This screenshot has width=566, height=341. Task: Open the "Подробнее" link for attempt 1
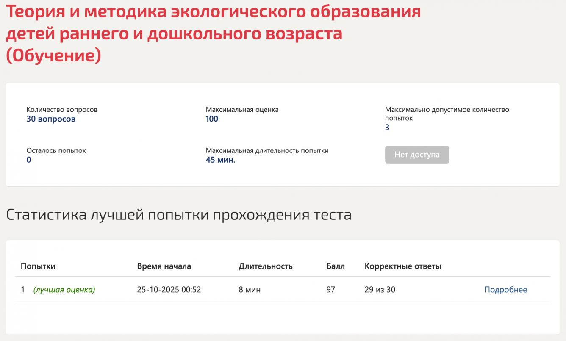505,290
